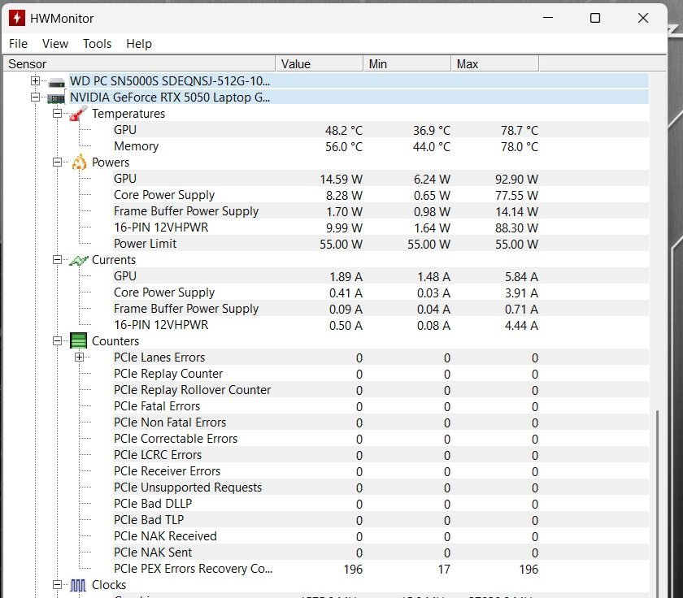Screen dimensions: 683x598
Task: Click the Currents green waveform icon
Action: tap(79, 260)
